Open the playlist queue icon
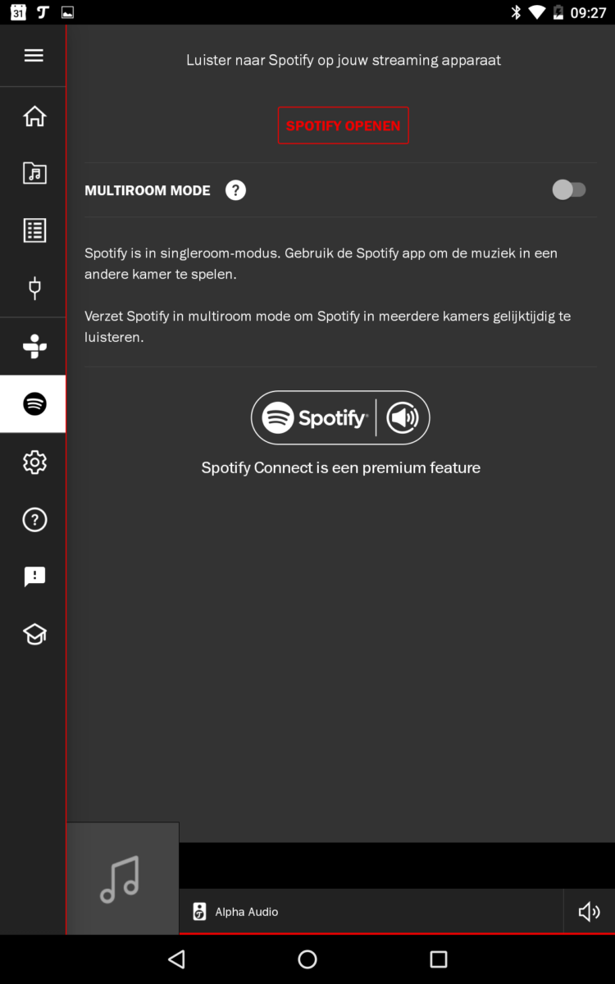Viewport: 615px width, 984px height. (x=34, y=230)
